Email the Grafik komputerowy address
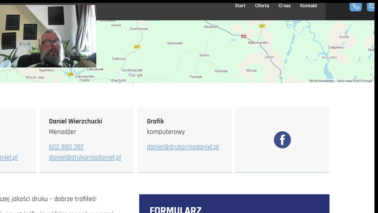This screenshot has width=378, height=213. coord(183,147)
